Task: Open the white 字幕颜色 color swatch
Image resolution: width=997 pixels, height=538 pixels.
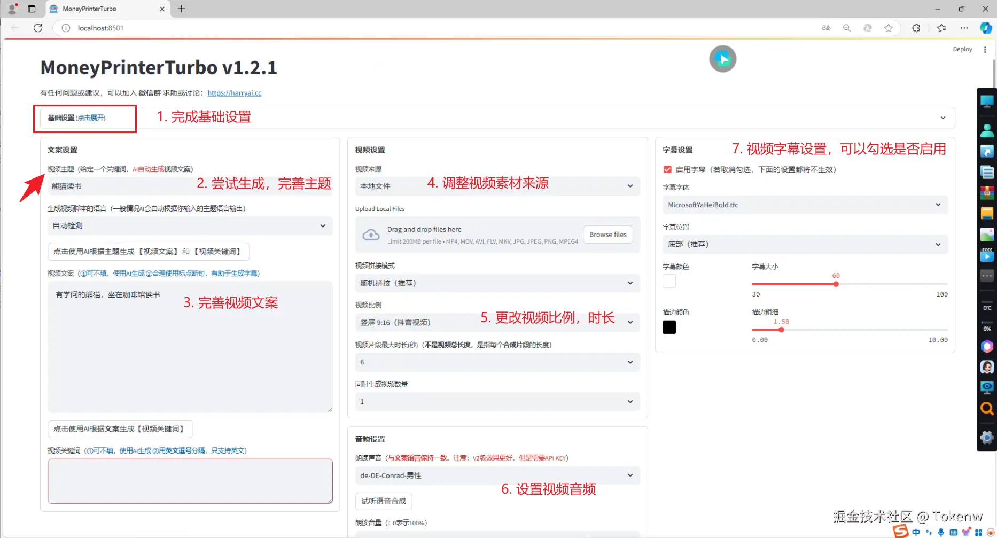Action: 669,281
